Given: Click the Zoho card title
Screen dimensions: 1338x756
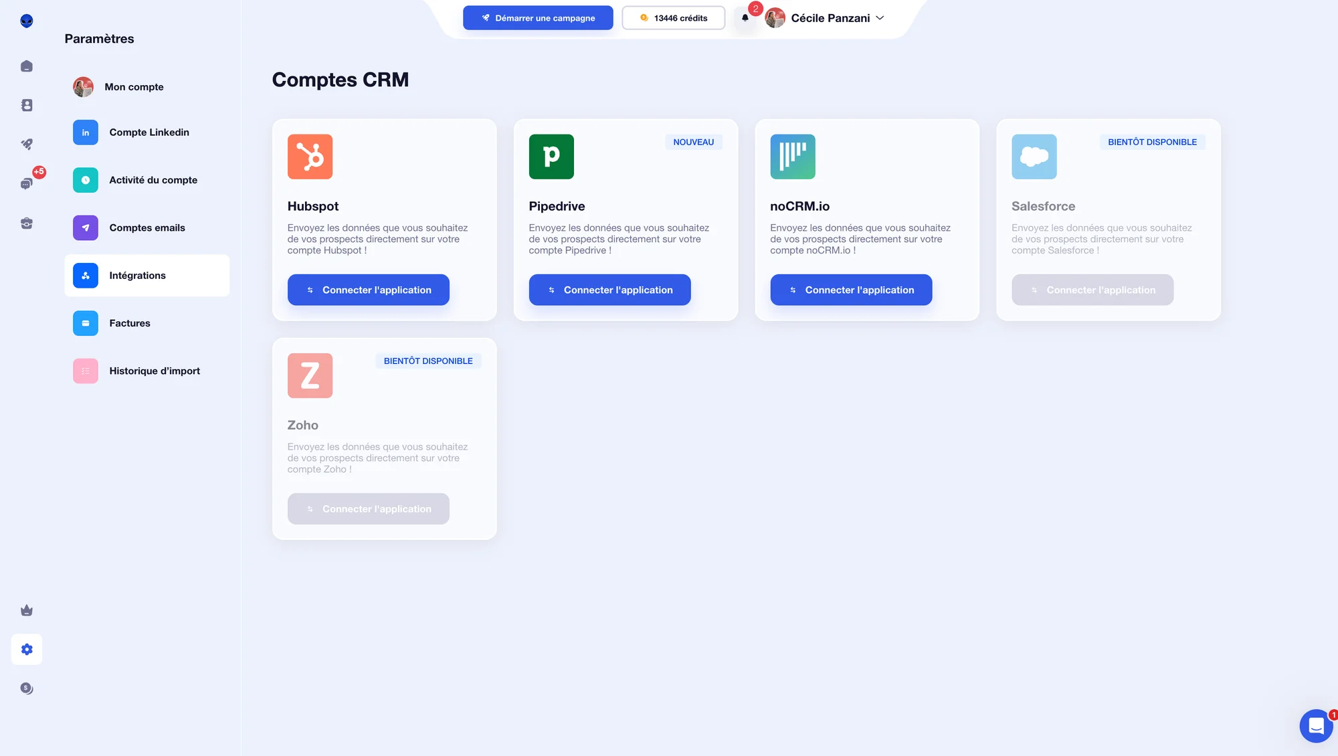Looking at the screenshot, I should click(x=302, y=425).
